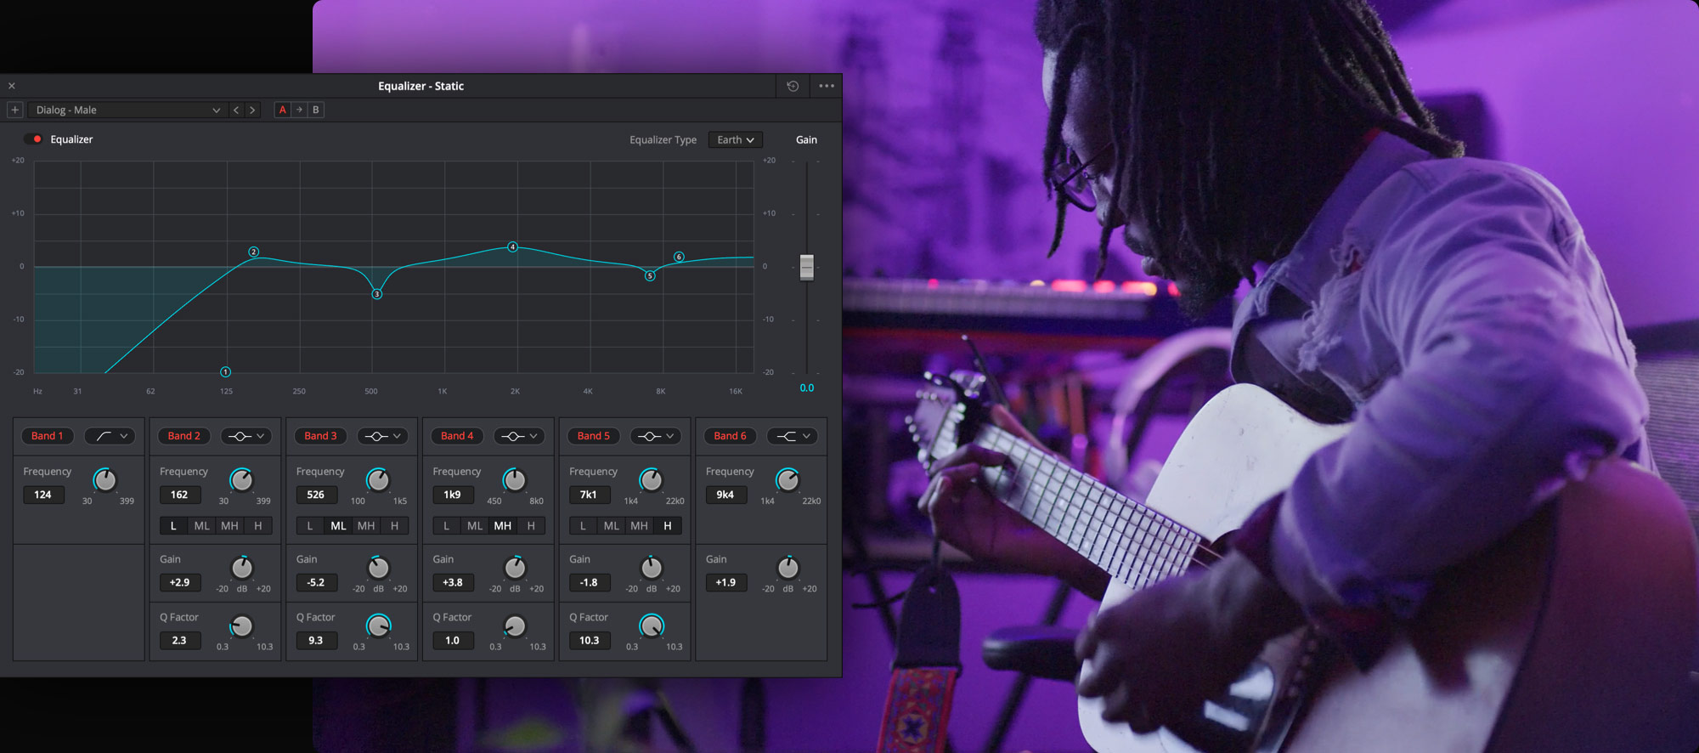Click the Band 2 Frequency knob

pyautogui.click(x=241, y=480)
